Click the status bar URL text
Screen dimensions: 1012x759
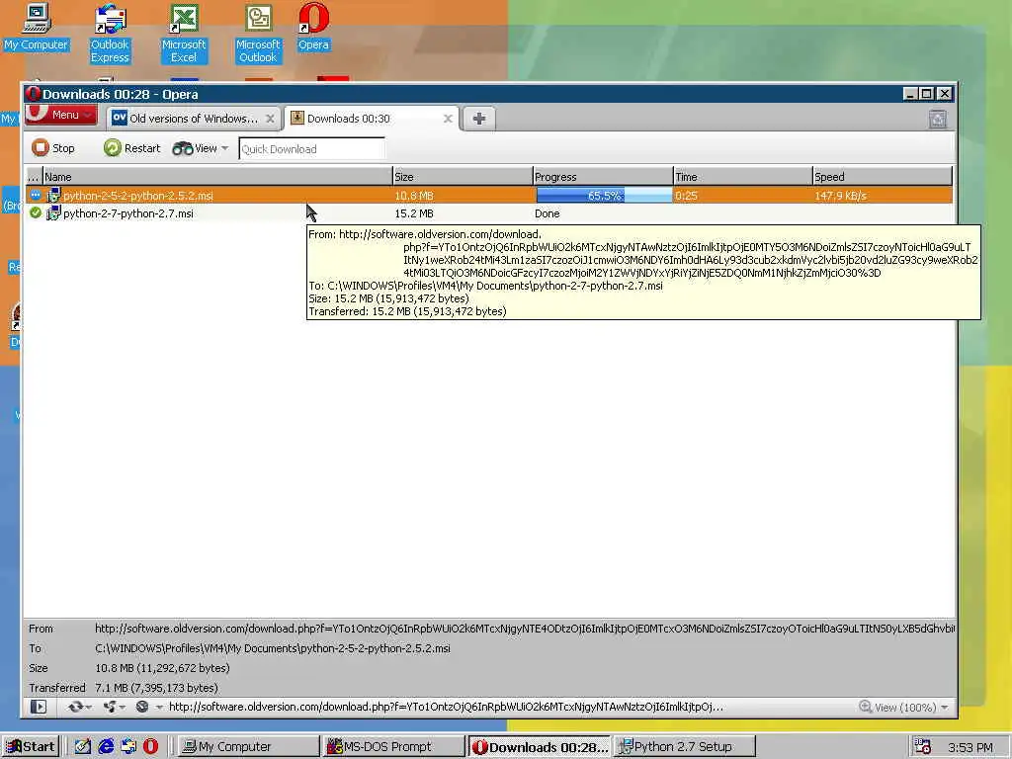pyautogui.click(x=446, y=708)
